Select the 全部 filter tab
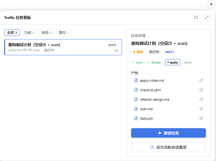The image size is (216, 161). tap(12, 33)
